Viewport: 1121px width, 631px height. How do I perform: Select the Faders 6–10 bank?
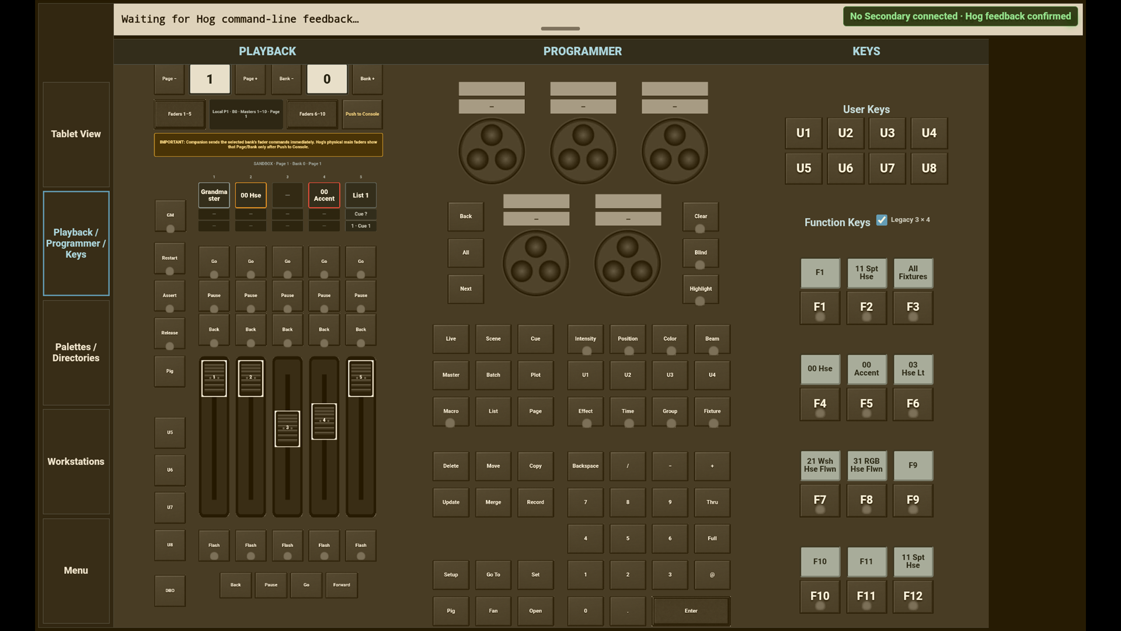(312, 114)
